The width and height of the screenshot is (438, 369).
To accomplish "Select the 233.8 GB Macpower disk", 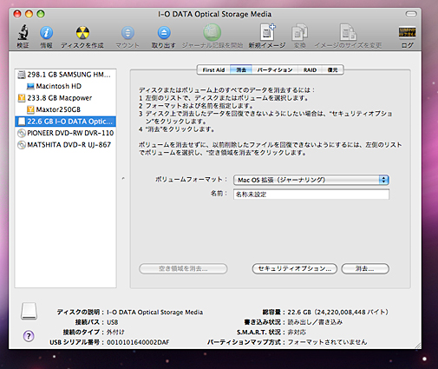I will point(66,98).
